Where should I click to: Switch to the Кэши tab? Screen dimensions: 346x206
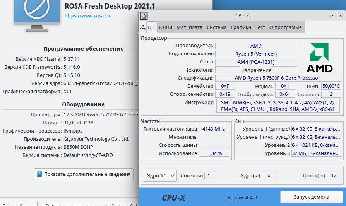[166, 27]
